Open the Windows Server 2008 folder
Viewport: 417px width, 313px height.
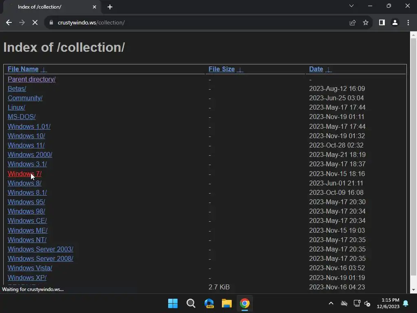[40, 259]
